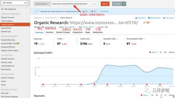Select 1M range for Estimated Traffic
The height and width of the screenshot is (98, 175).
click(x=161, y=52)
